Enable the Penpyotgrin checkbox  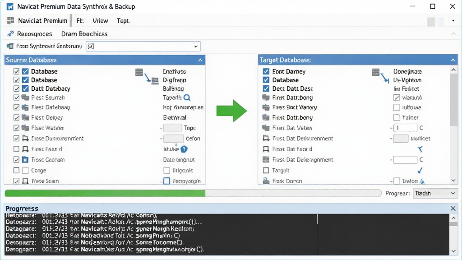point(167,181)
